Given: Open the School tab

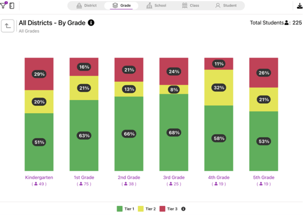Looking at the screenshot, I should (x=156, y=6).
